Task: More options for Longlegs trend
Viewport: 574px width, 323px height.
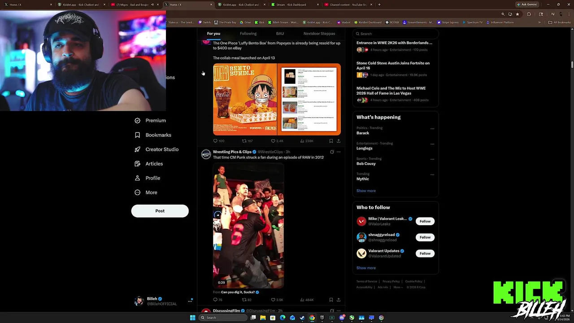Action: 432,144
